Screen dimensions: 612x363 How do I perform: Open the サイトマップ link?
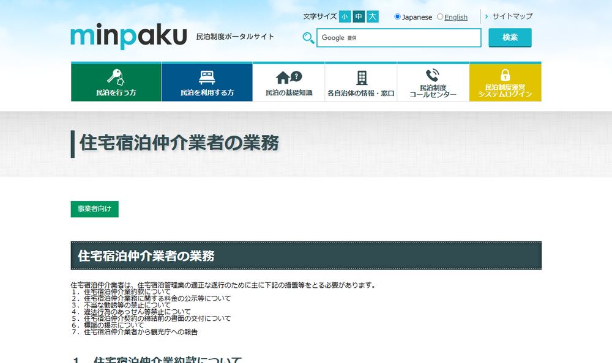(x=512, y=16)
